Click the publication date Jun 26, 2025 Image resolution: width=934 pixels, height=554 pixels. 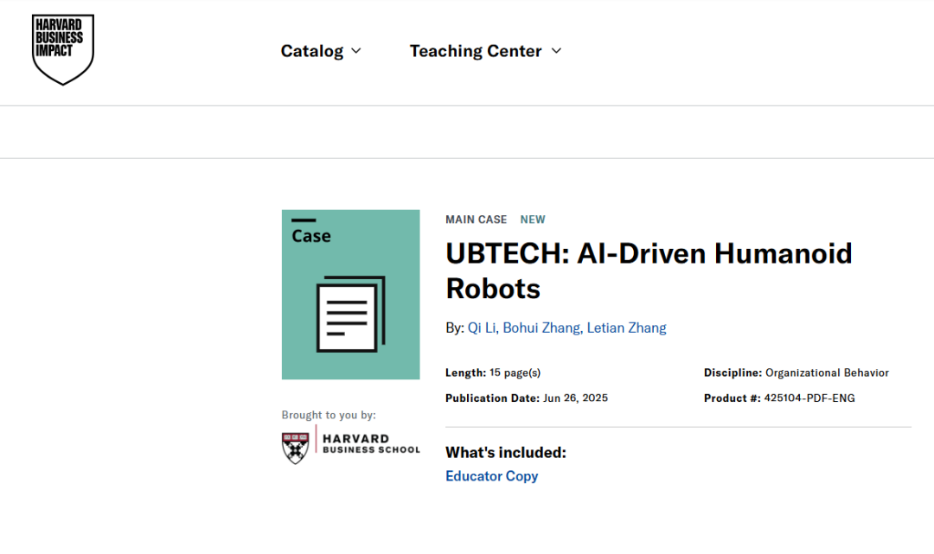click(575, 398)
